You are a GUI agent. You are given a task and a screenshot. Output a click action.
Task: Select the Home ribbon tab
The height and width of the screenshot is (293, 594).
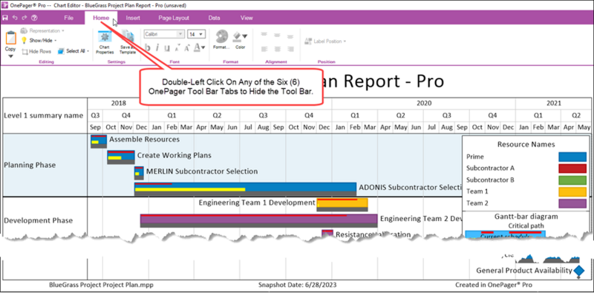[101, 18]
